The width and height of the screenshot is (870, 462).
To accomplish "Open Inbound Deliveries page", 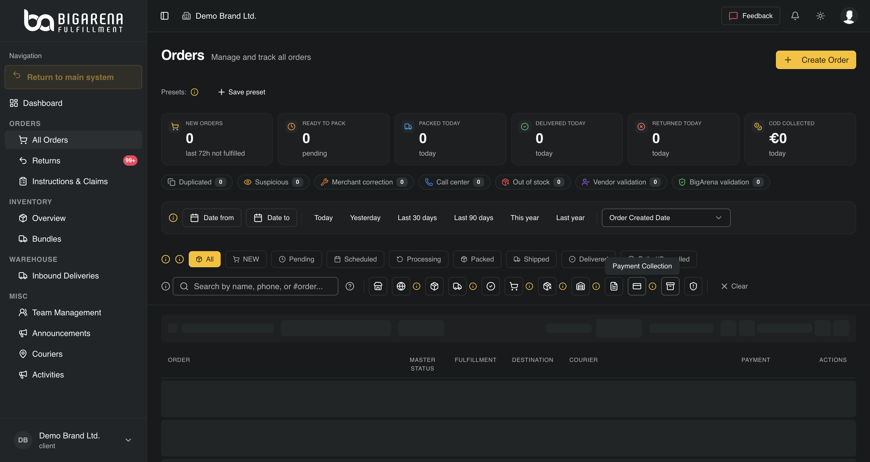I will pyautogui.click(x=73, y=276).
